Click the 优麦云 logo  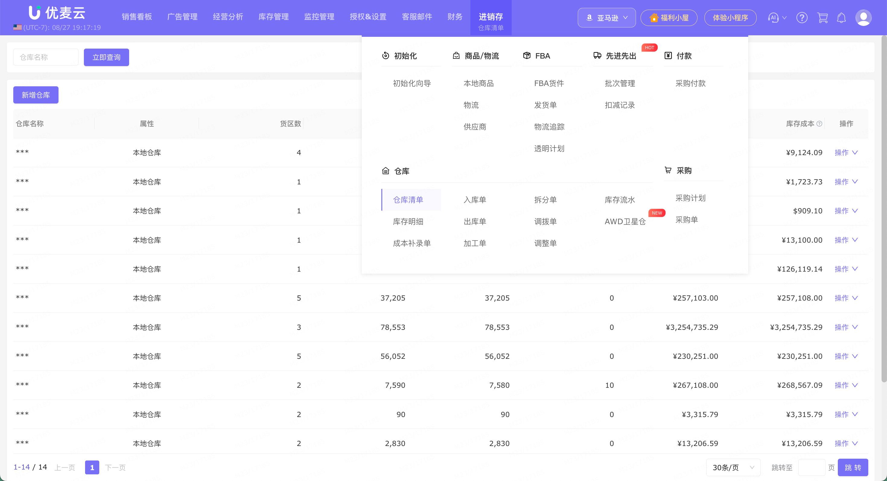[57, 13]
